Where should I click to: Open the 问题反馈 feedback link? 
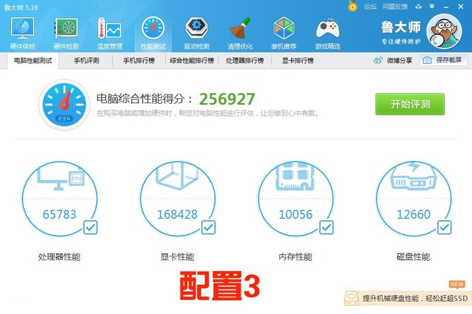(x=395, y=6)
